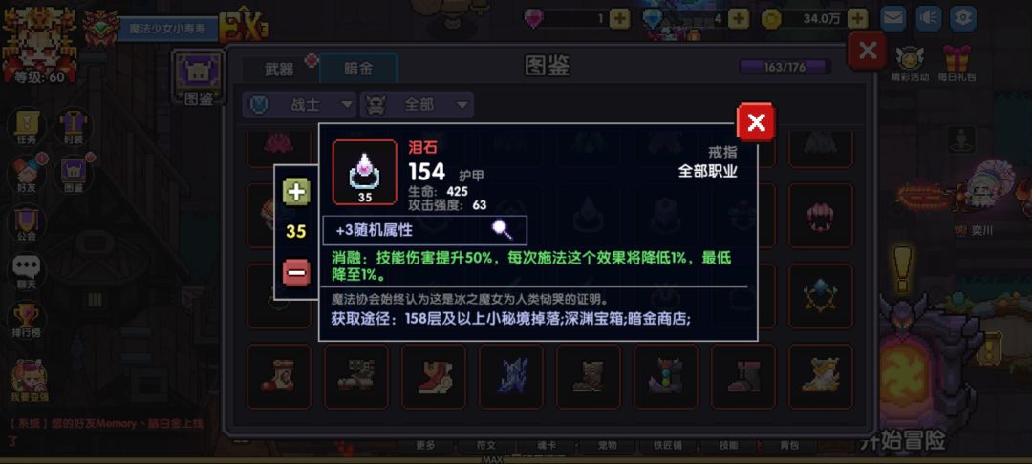Image resolution: width=1032 pixels, height=464 pixels.
Task: Open the 公会 guild icon
Action: 27,222
